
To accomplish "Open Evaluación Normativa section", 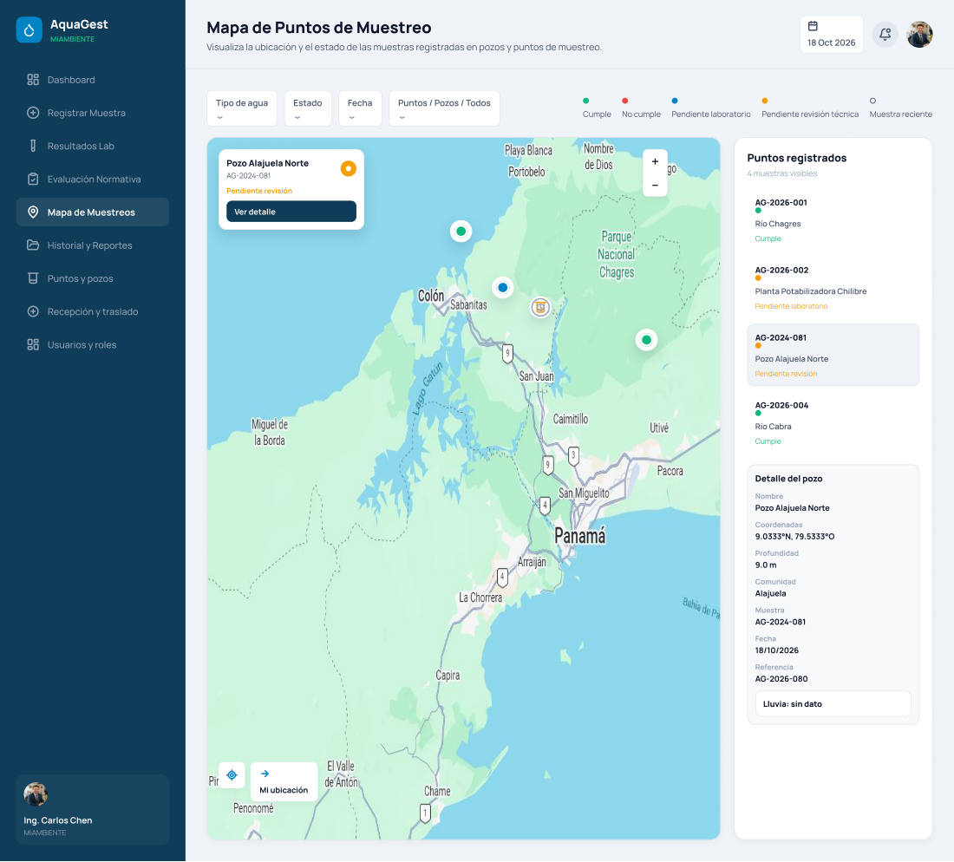I will click(93, 180).
